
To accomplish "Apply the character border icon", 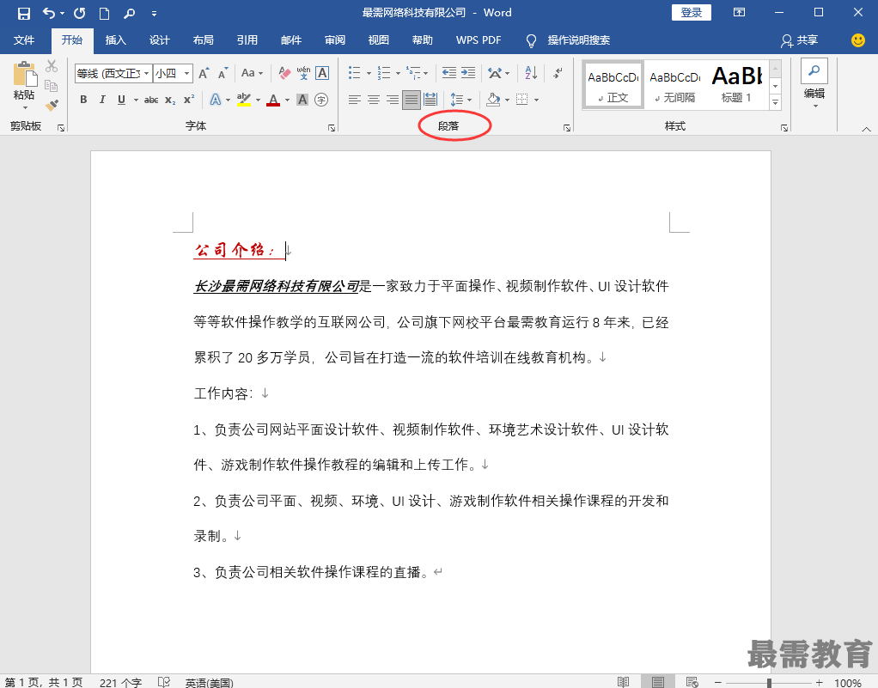I will coord(322,73).
